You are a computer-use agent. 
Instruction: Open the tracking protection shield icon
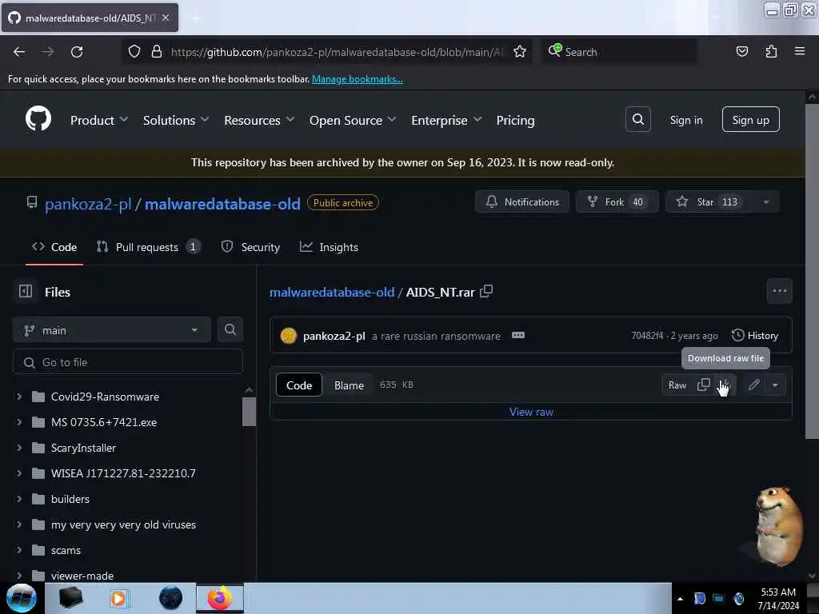[x=134, y=52]
